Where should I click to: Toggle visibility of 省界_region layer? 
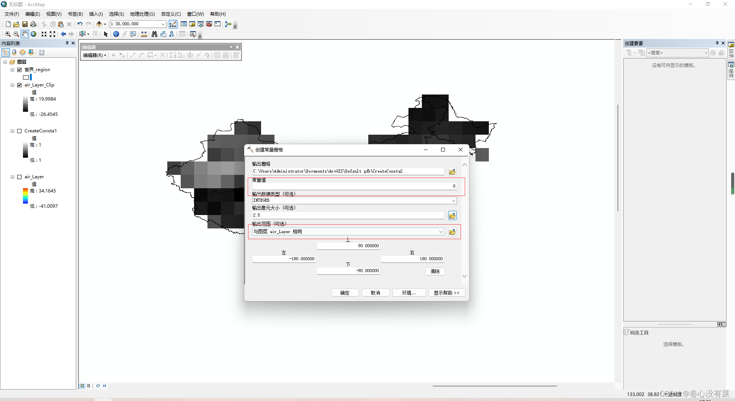pos(19,70)
